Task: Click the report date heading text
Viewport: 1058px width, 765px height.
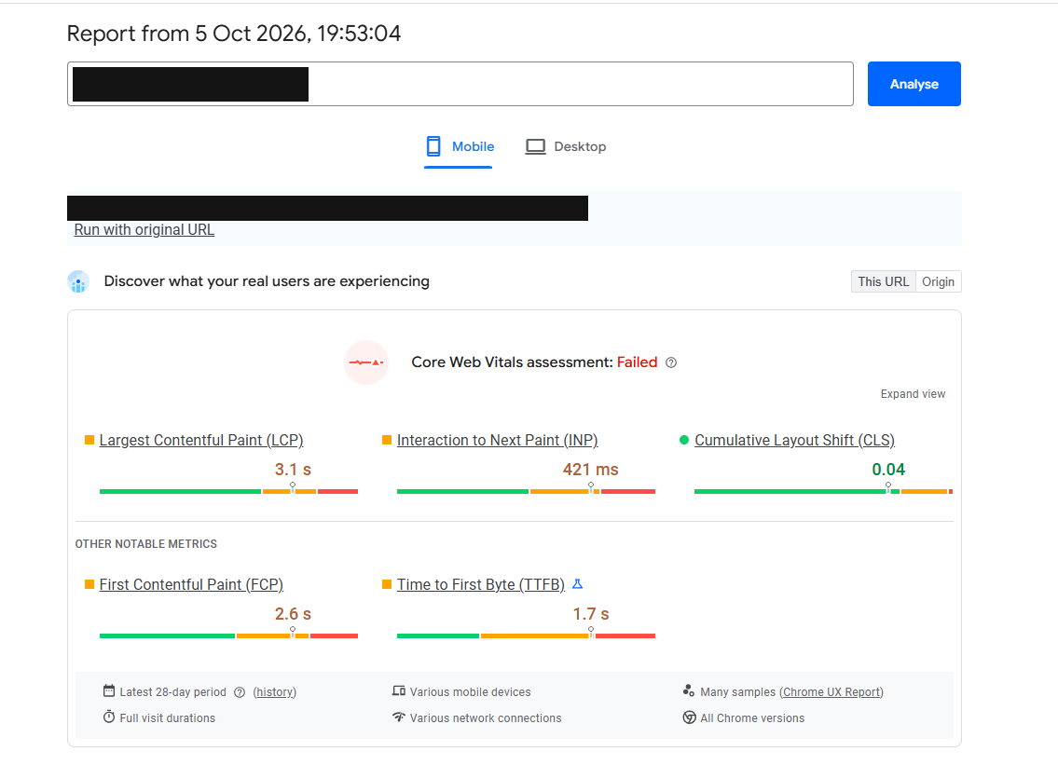Action: [x=233, y=34]
